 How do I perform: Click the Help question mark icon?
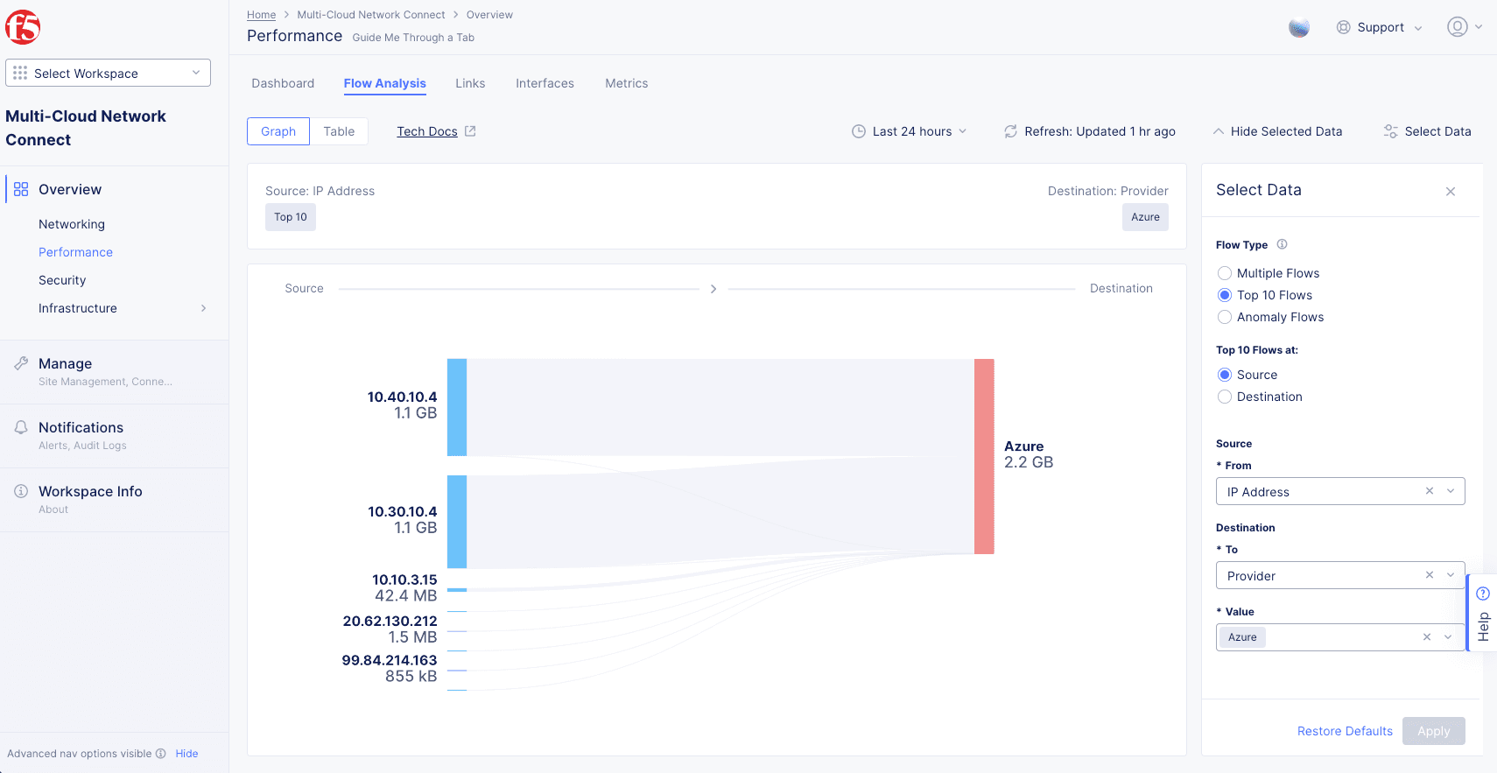[x=1483, y=594]
